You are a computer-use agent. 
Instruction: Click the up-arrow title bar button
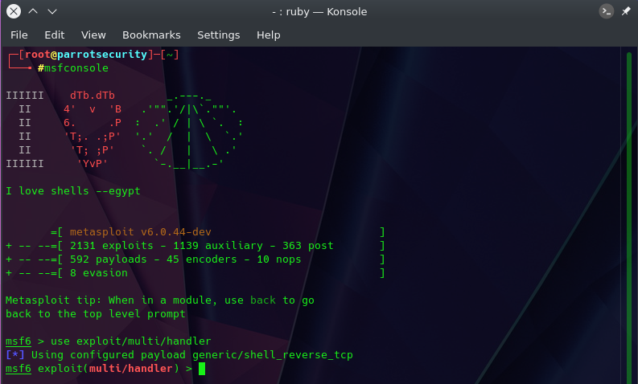click(x=33, y=11)
